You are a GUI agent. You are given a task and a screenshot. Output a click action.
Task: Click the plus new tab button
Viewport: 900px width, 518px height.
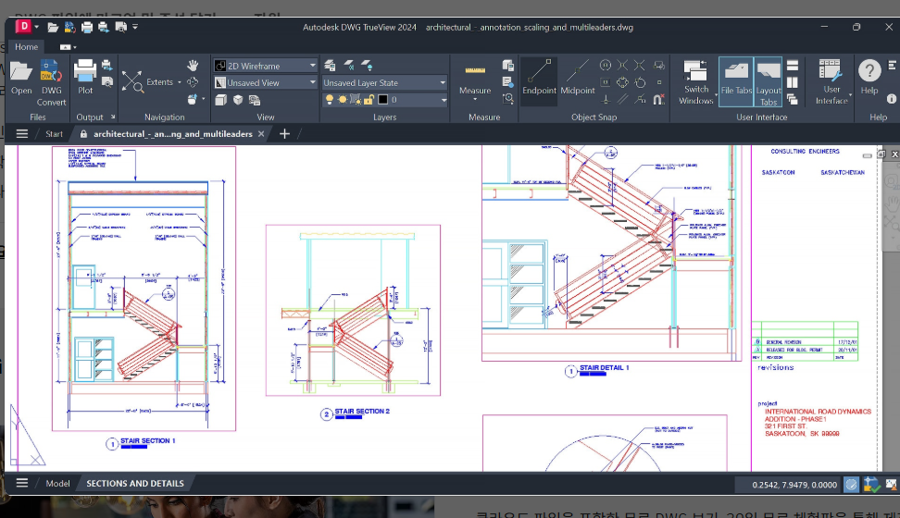point(284,133)
